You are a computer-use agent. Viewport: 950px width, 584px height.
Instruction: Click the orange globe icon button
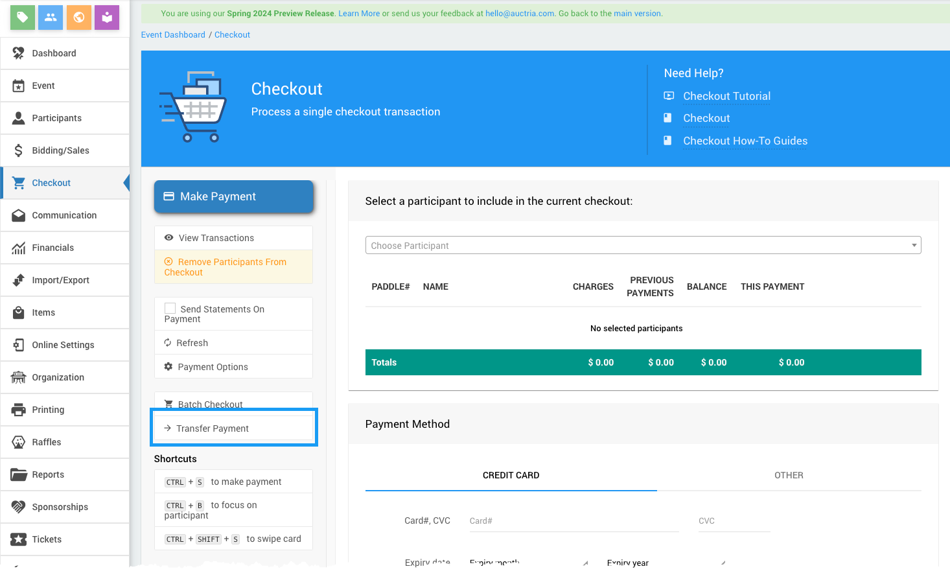[x=79, y=18]
